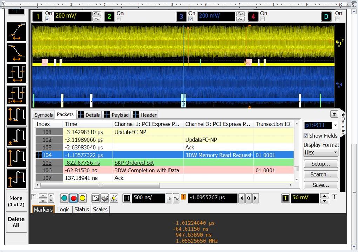
Task: Enable digital channels On checkbox
Action: tap(337, 19)
